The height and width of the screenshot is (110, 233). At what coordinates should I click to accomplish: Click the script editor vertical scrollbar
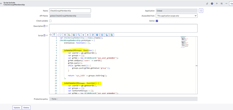tap(197, 65)
